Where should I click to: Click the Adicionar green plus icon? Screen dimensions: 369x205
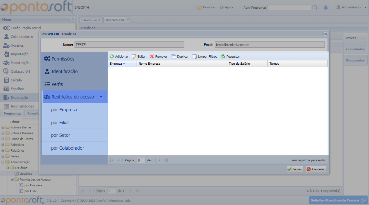(x=112, y=56)
